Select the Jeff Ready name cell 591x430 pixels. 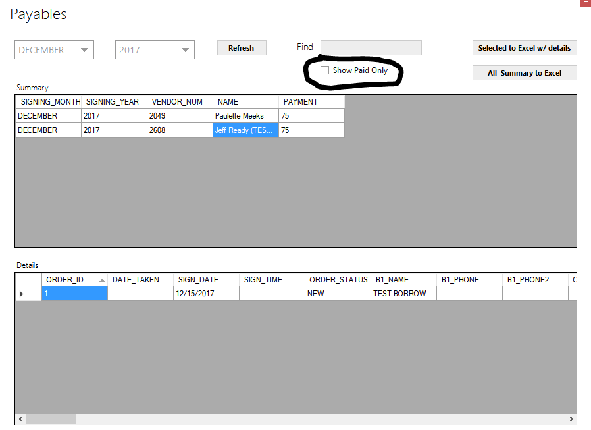point(245,130)
